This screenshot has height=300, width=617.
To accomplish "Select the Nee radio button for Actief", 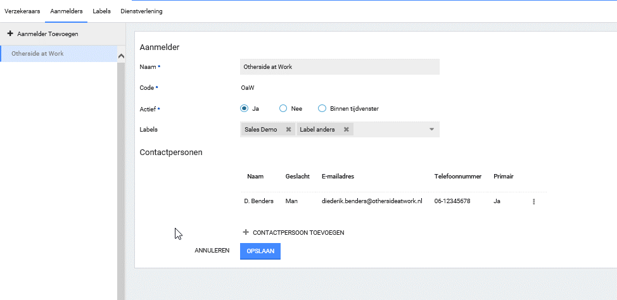I will tap(283, 108).
